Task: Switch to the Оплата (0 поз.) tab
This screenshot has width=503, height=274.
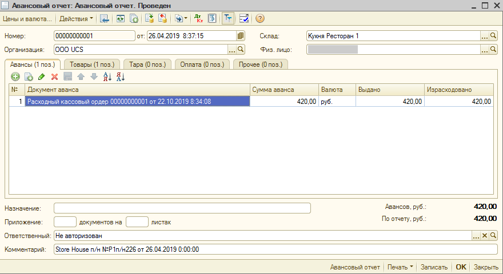Action: coord(202,65)
